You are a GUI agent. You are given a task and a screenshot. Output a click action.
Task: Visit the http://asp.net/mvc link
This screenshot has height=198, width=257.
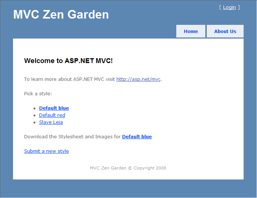click(x=138, y=79)
